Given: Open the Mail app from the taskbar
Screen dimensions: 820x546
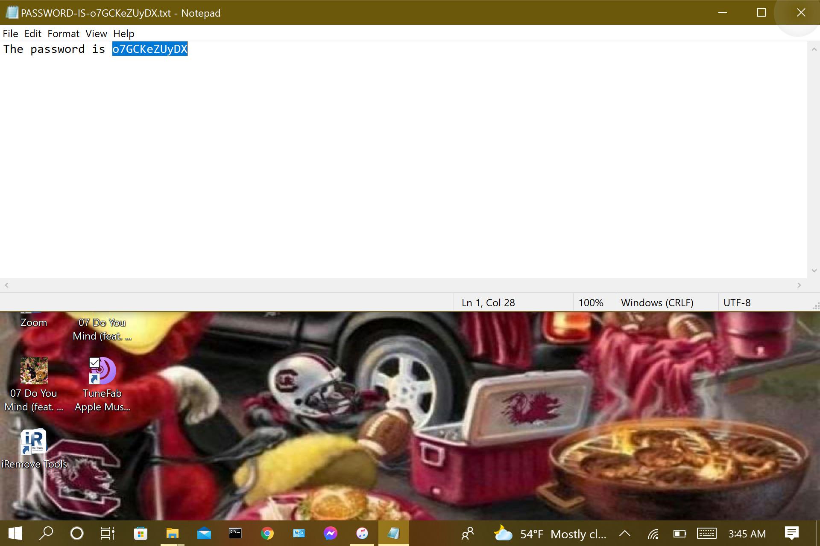Looking at the screenshot, I should [x=204, y=533].
